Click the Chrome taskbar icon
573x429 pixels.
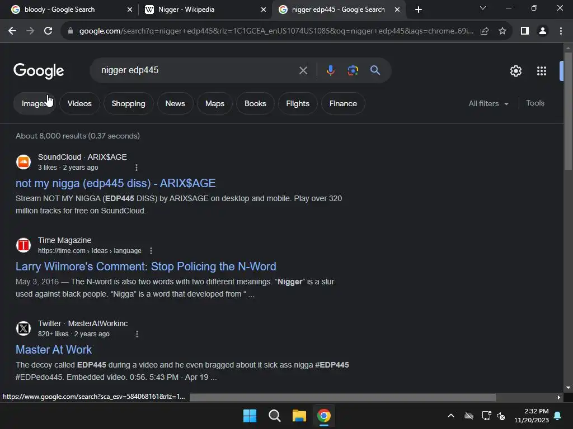click(324, 416)
